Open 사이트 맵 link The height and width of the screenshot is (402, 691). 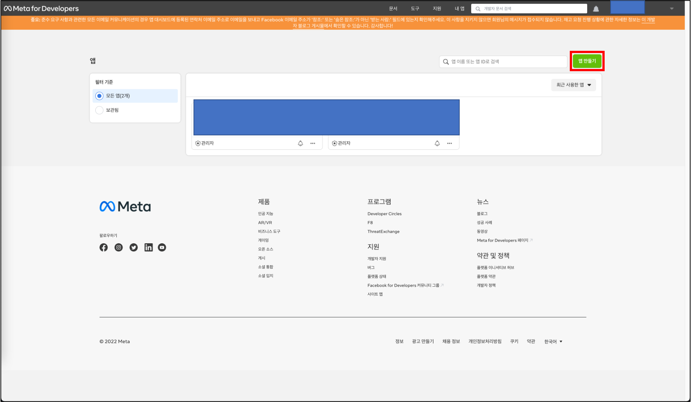375,294
